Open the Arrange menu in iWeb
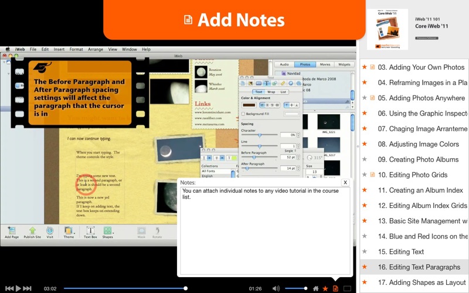 coord(96,49)
